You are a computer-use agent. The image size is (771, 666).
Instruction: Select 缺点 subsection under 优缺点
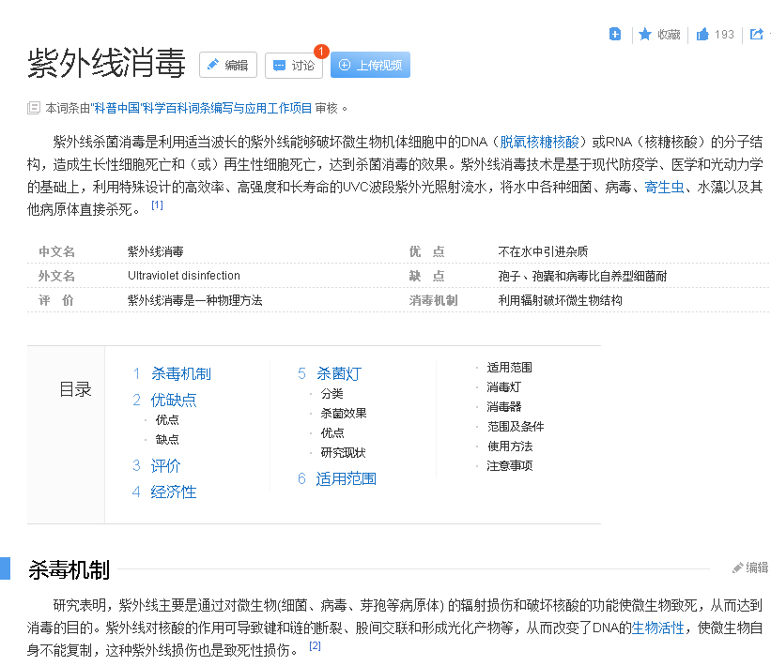tap(167, 440)
